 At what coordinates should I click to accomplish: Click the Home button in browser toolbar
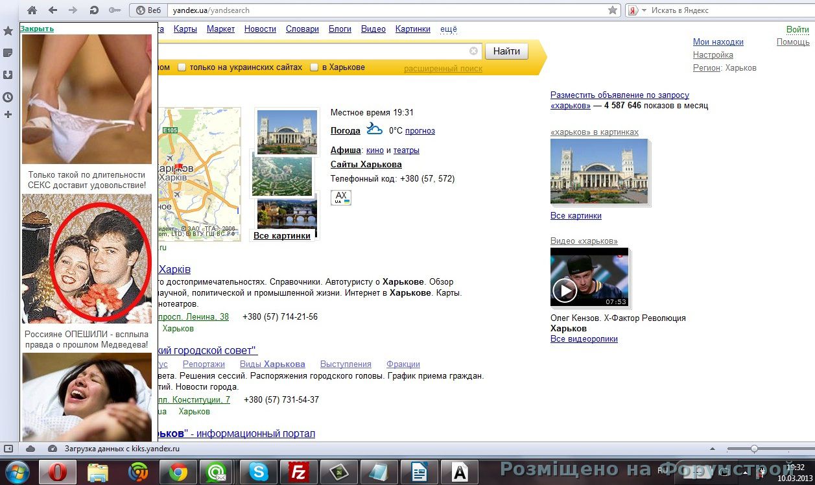coord(32,10)
